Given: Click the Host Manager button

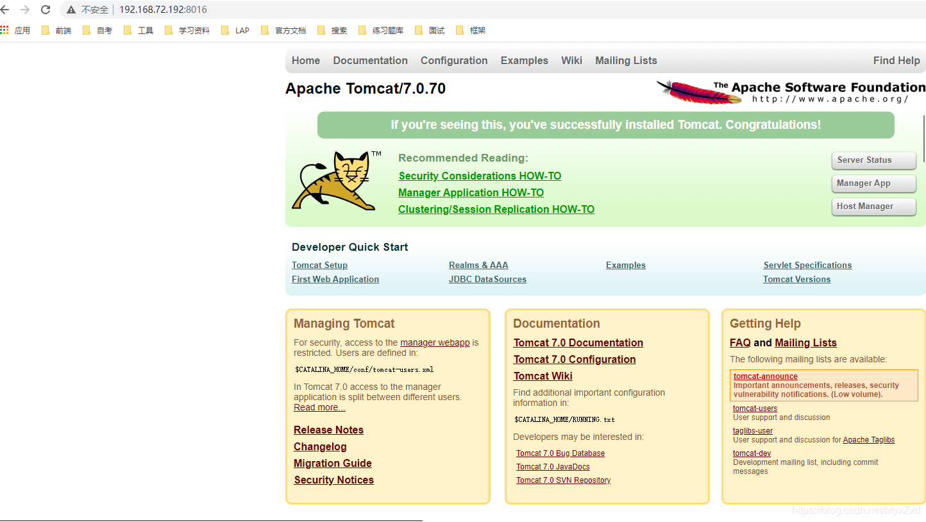Looking at the screenshot, I should pyautogui.click(x=873, y=206).
